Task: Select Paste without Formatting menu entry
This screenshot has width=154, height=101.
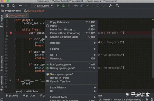Action: 71,33
